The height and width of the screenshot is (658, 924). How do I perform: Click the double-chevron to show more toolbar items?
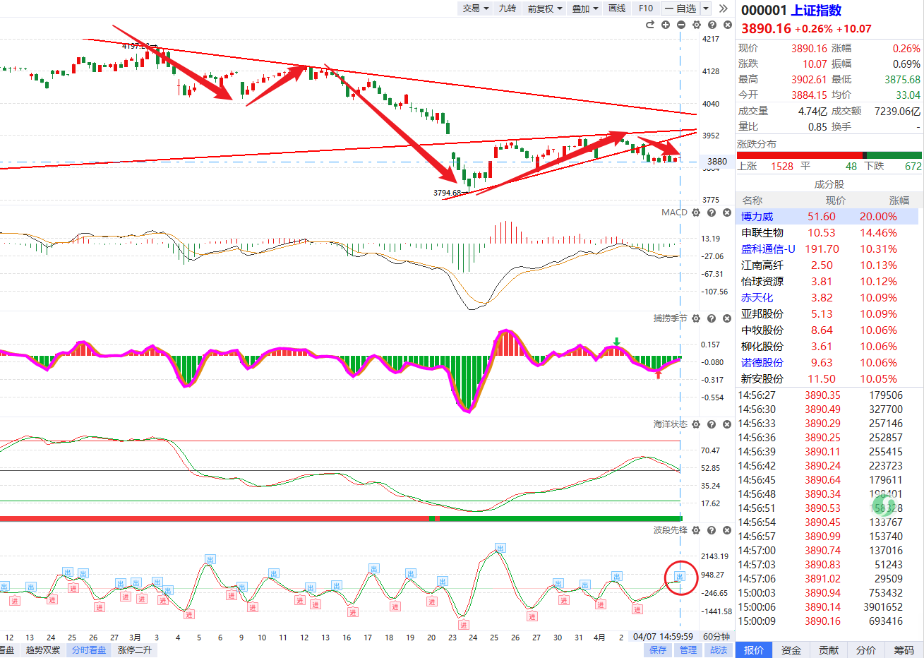[723, 8]
